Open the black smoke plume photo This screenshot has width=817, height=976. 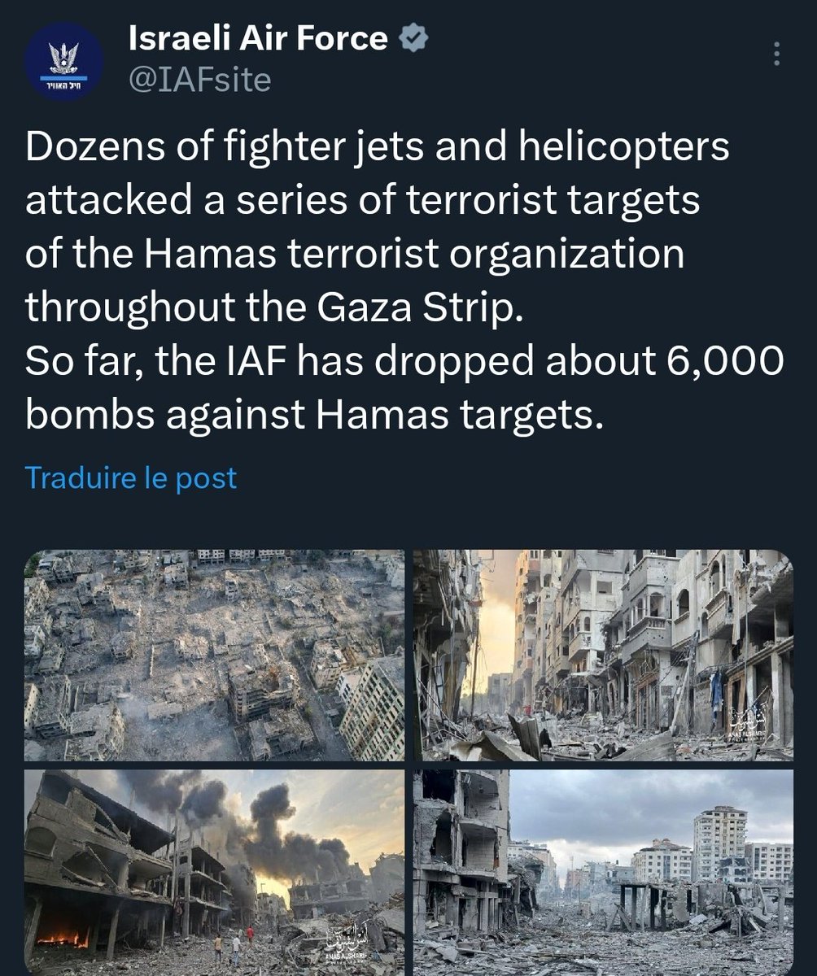click(214, 872)
